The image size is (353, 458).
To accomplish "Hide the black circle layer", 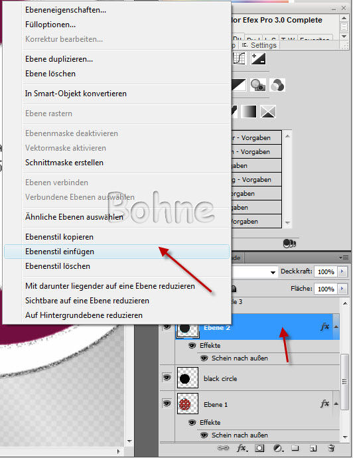I will coord(167,377).
